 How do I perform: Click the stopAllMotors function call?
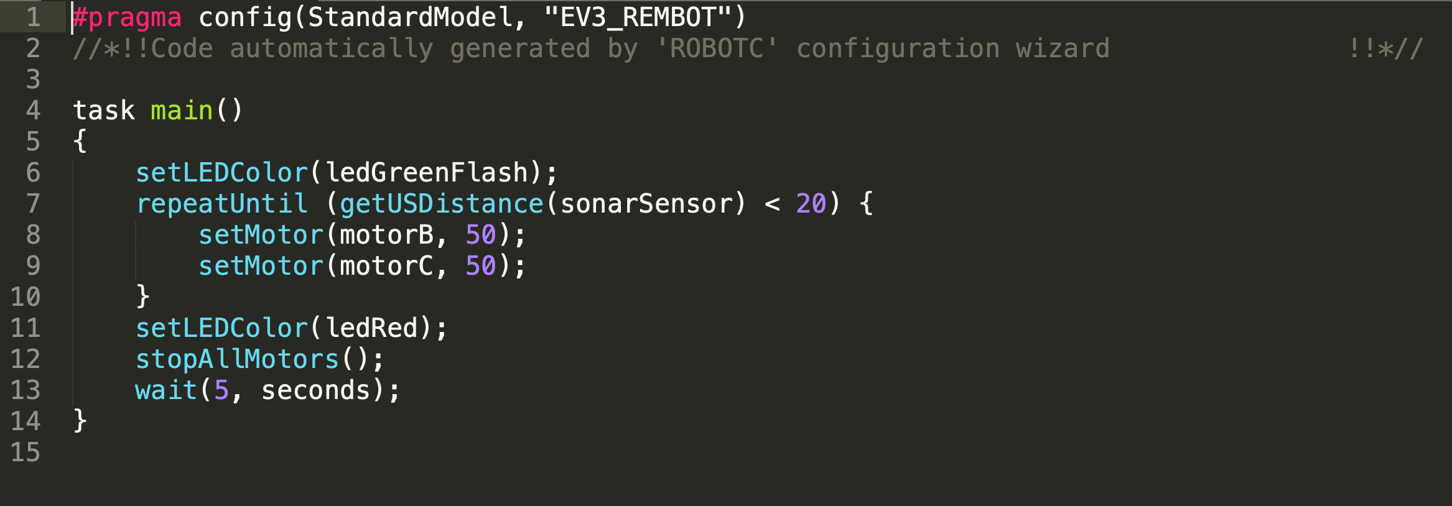tap(237, 359)
